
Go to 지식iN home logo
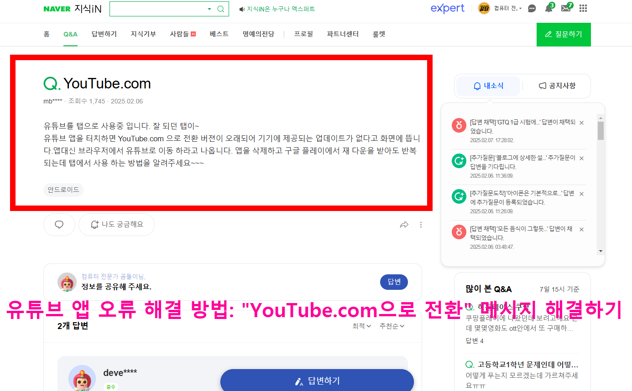pos(87,9)
